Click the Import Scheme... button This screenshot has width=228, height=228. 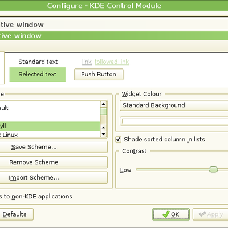(x=53, y=177)
